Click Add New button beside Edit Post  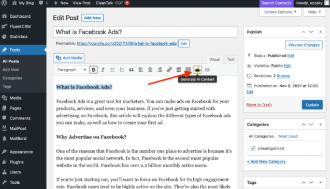pyautogui.click(x=92, y=18)
